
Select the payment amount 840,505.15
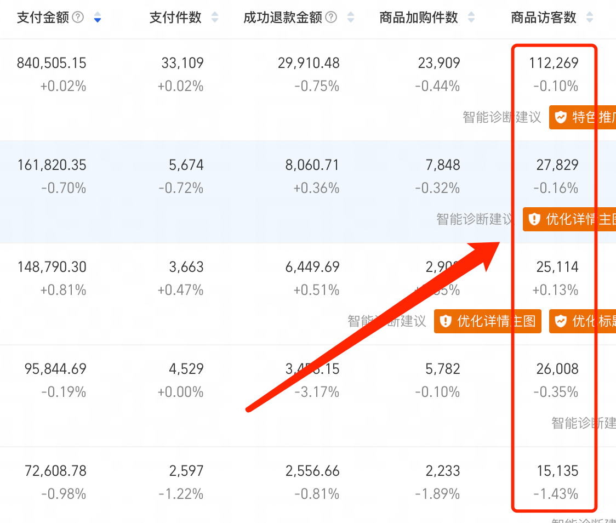52,63
